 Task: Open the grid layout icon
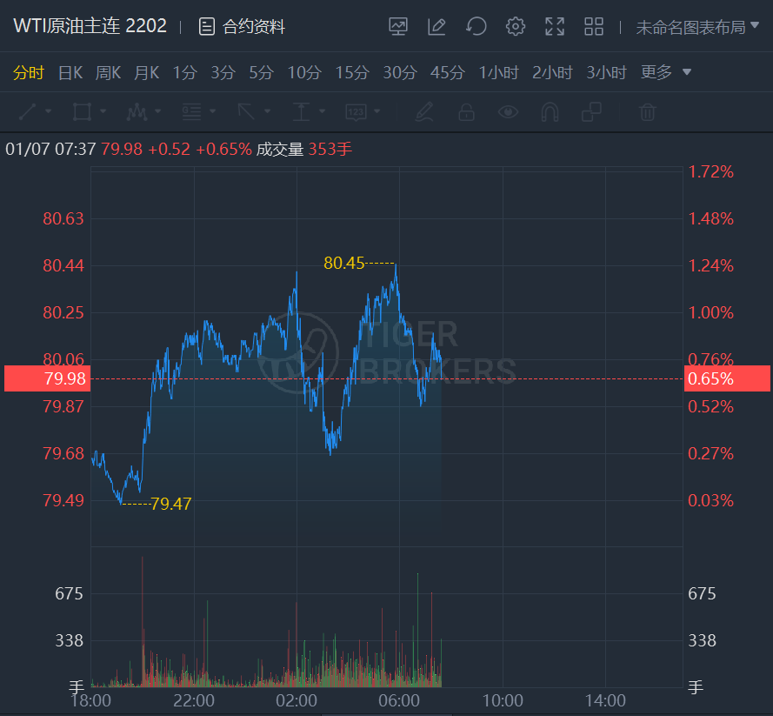pyautogui.click(x=594, y=27)
